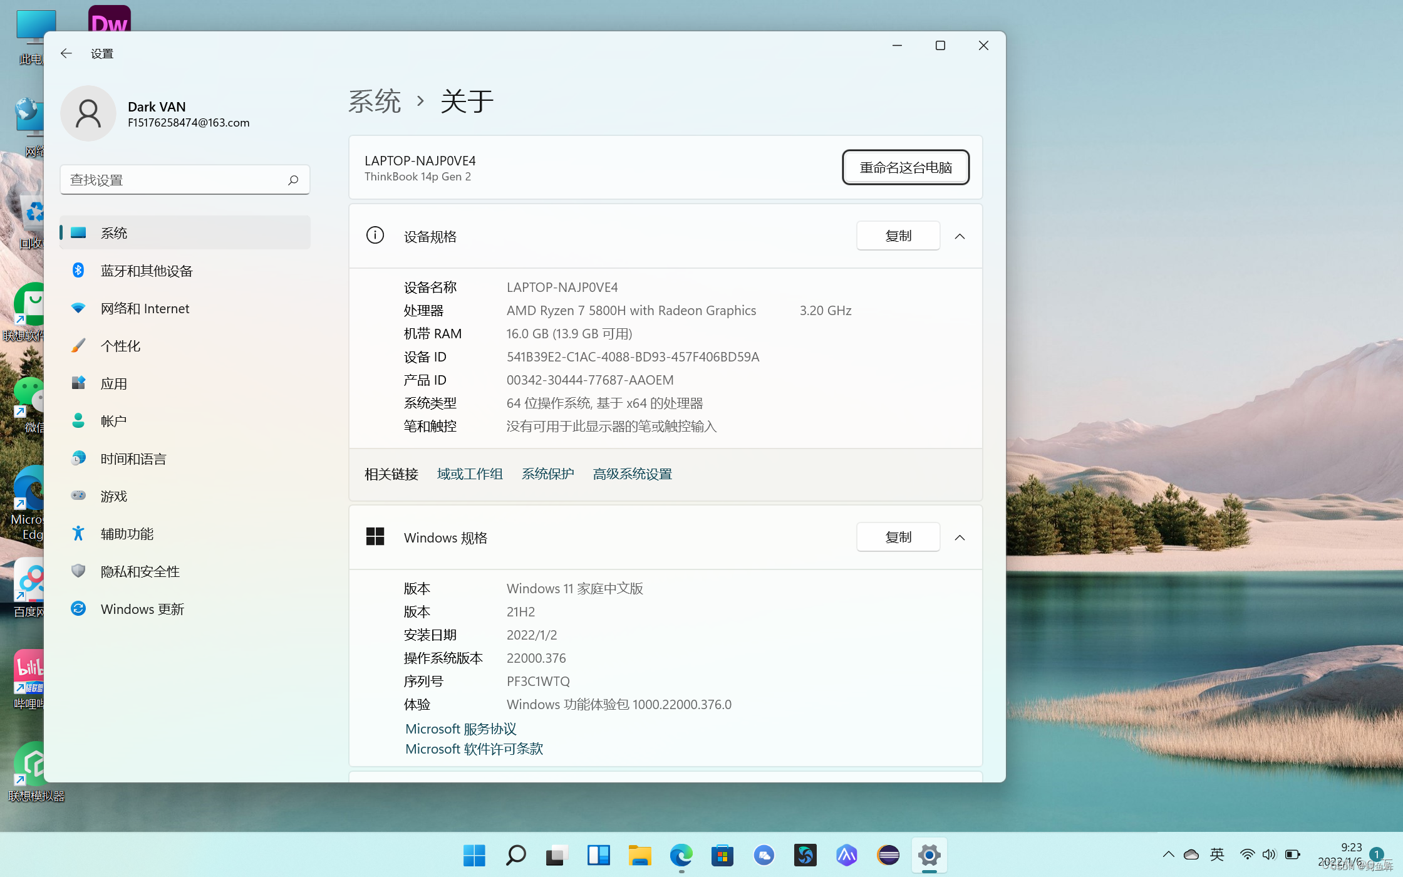Viewport: 1403px width, 877px height.
Task: Go back using the Settings back arrow
Action: tap(66, 54)
